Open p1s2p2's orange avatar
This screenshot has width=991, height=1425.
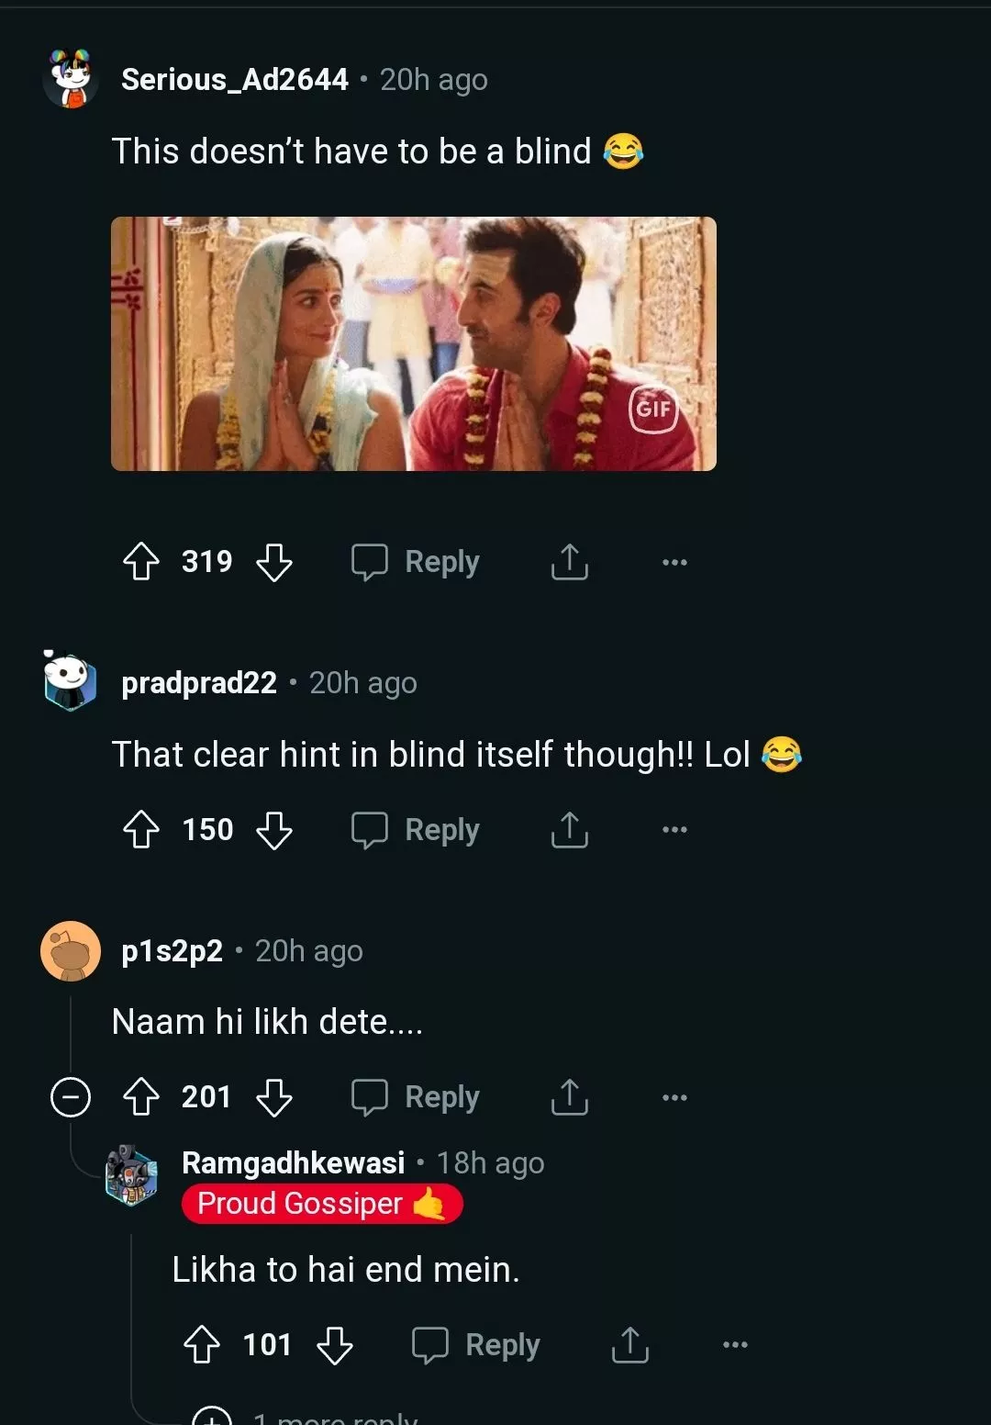pos(71,951)
